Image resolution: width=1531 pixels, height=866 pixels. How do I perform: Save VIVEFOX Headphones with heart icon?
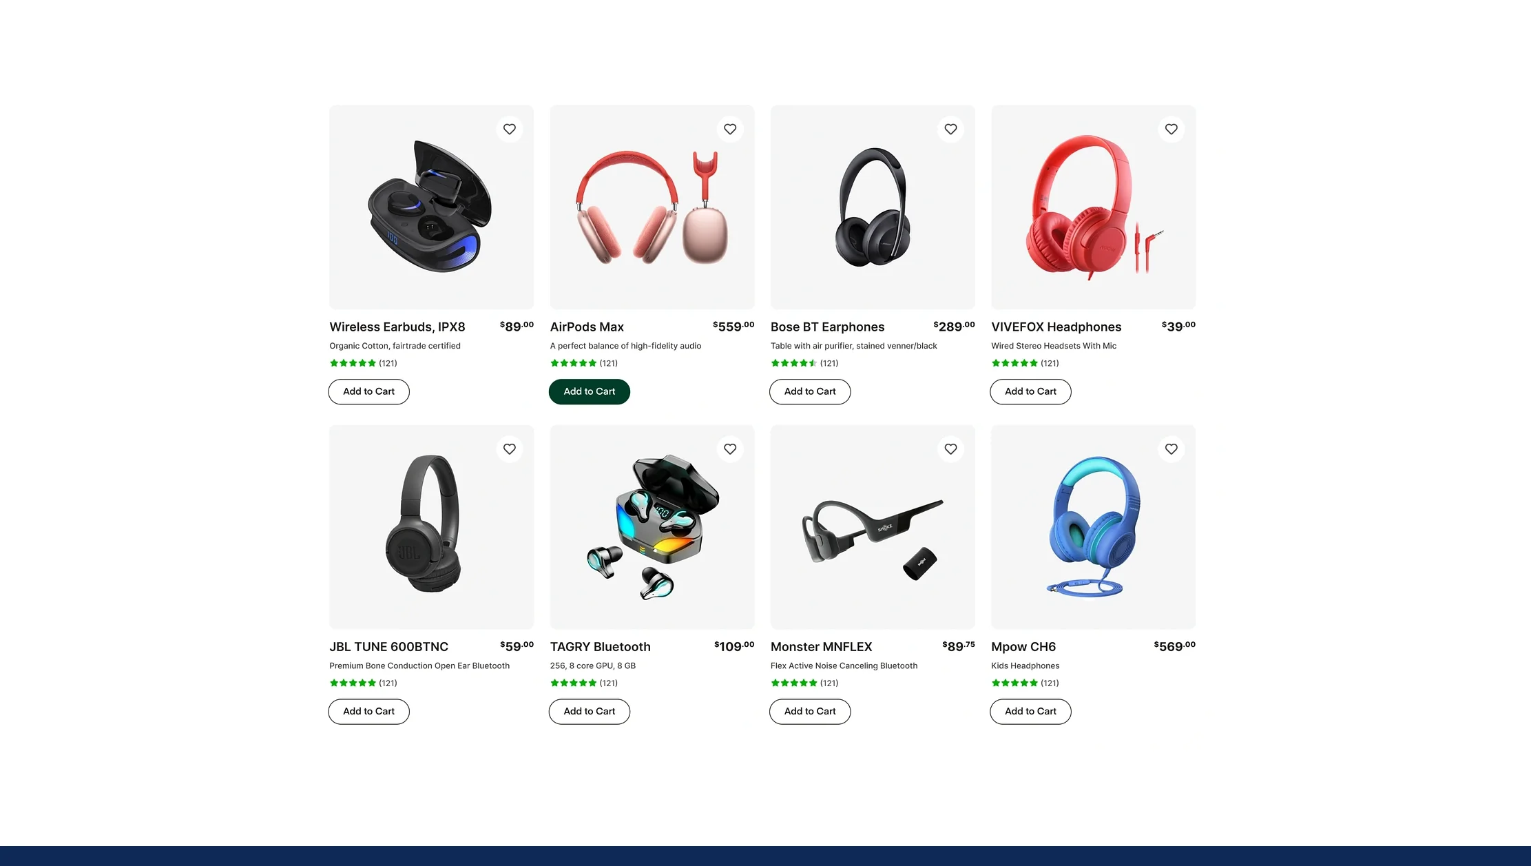1171,129
